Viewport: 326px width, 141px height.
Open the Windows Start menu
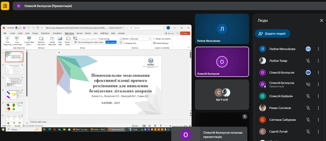tap(3, 129)
